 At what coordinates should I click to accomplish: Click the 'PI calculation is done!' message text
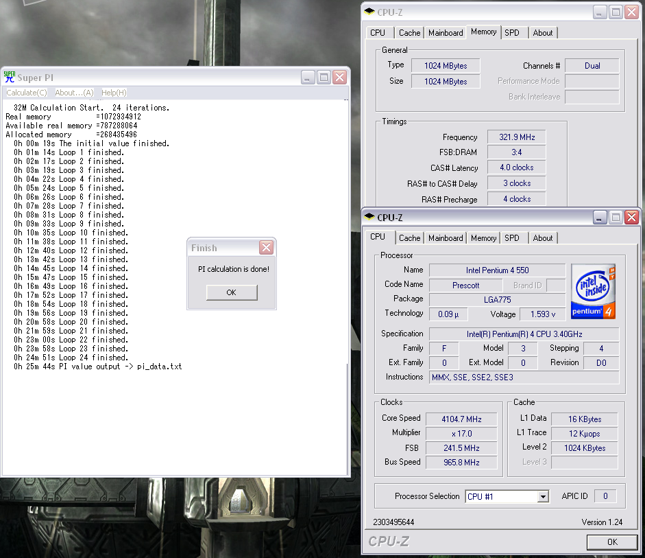234,269
